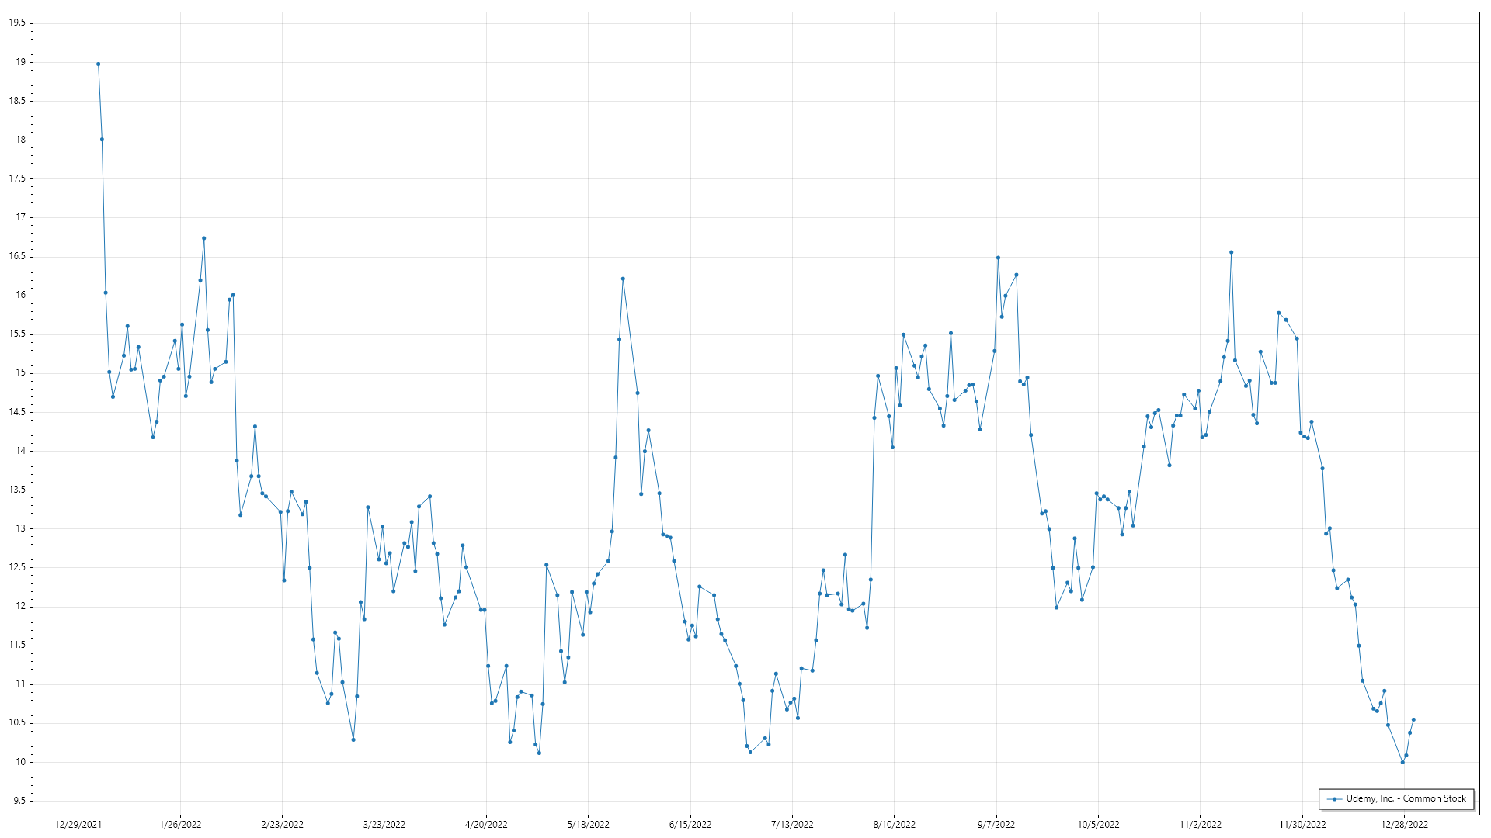This screenshot has width=1491, height=838.
Task: Click the 1/26/2022 x-axis date label
Action: click(180, 824)
